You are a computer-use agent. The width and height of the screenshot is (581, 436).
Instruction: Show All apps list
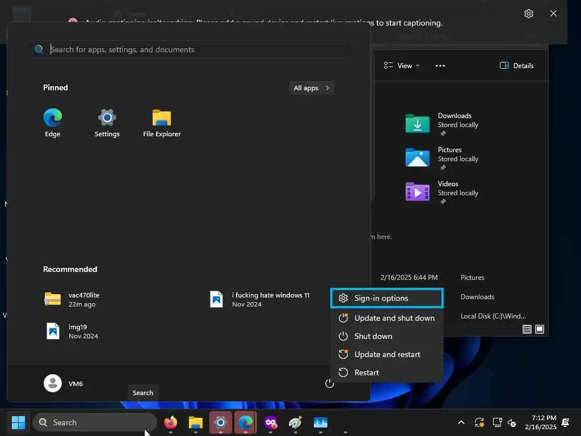[x=311, y=88]
